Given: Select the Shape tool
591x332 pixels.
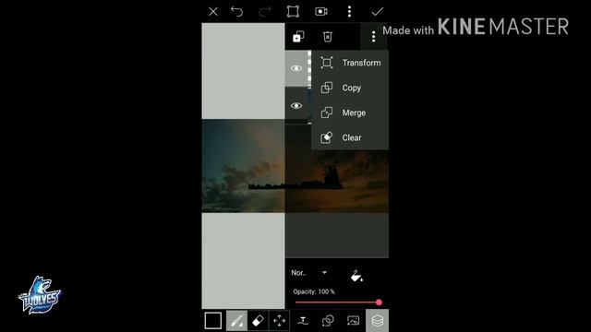Looking at the screenshot, I should [328, 321].
